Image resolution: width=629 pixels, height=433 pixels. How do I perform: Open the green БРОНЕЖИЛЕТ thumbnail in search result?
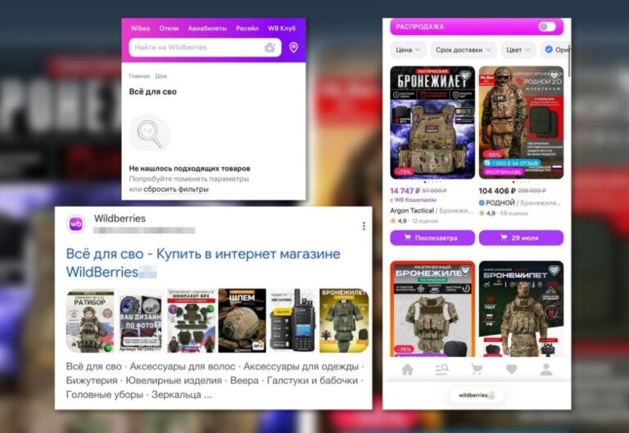click(344, 321)
